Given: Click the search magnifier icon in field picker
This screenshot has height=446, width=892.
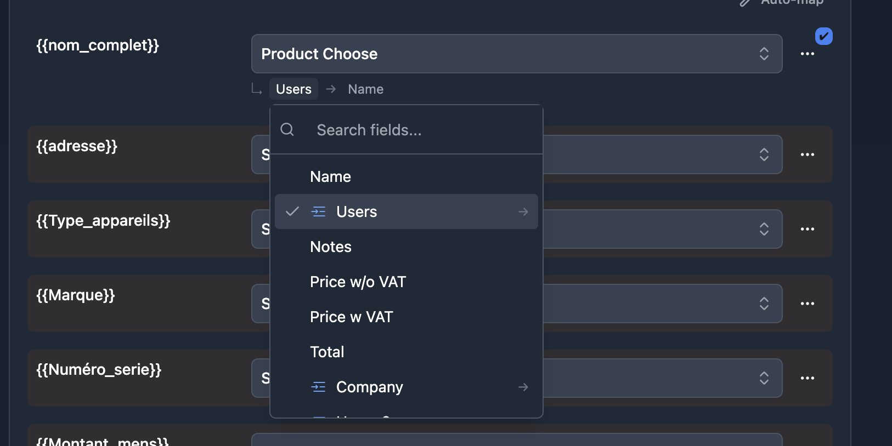Looking at the screenshot, I should pyautogui.click(x=287, y=130).
